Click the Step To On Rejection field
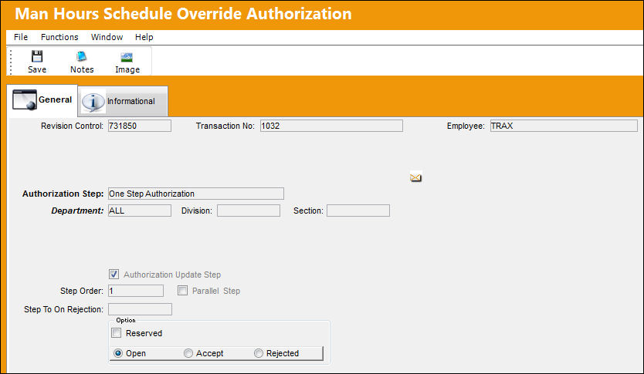The width and height of the screenshot is (644, 374). tap(140, 309)
